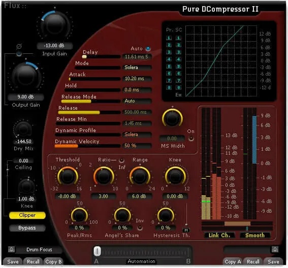The height and width of the screenshot is (268, 288).
Task: Turn the Dry Mix knob
Action: [x=23, y=128]
